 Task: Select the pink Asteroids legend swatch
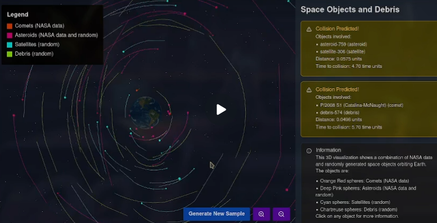tap(10, 36)
